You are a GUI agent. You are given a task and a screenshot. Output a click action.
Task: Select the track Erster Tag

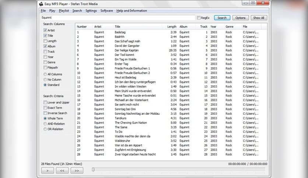click(x=121, y=64)
